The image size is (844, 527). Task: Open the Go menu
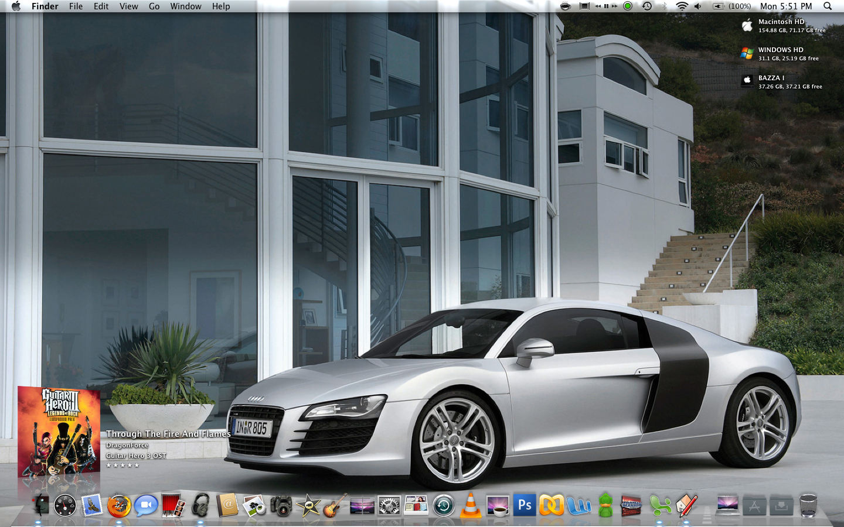pyautogui.click(x=154, y=6)
